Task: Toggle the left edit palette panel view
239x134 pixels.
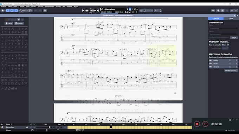Action: [8, 10]
